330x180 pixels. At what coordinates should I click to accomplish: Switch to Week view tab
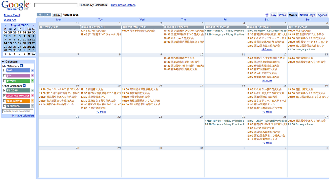click(282, 15)
